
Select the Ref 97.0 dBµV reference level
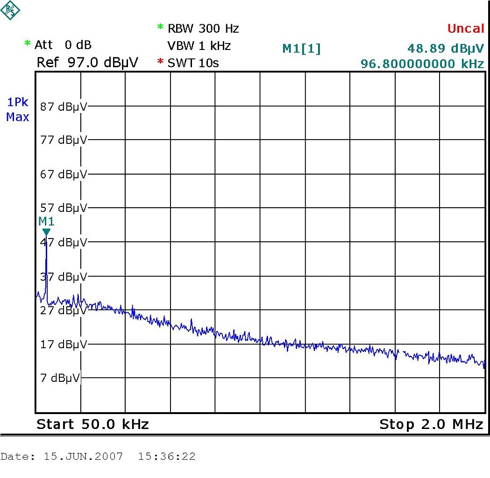[87, 63]
